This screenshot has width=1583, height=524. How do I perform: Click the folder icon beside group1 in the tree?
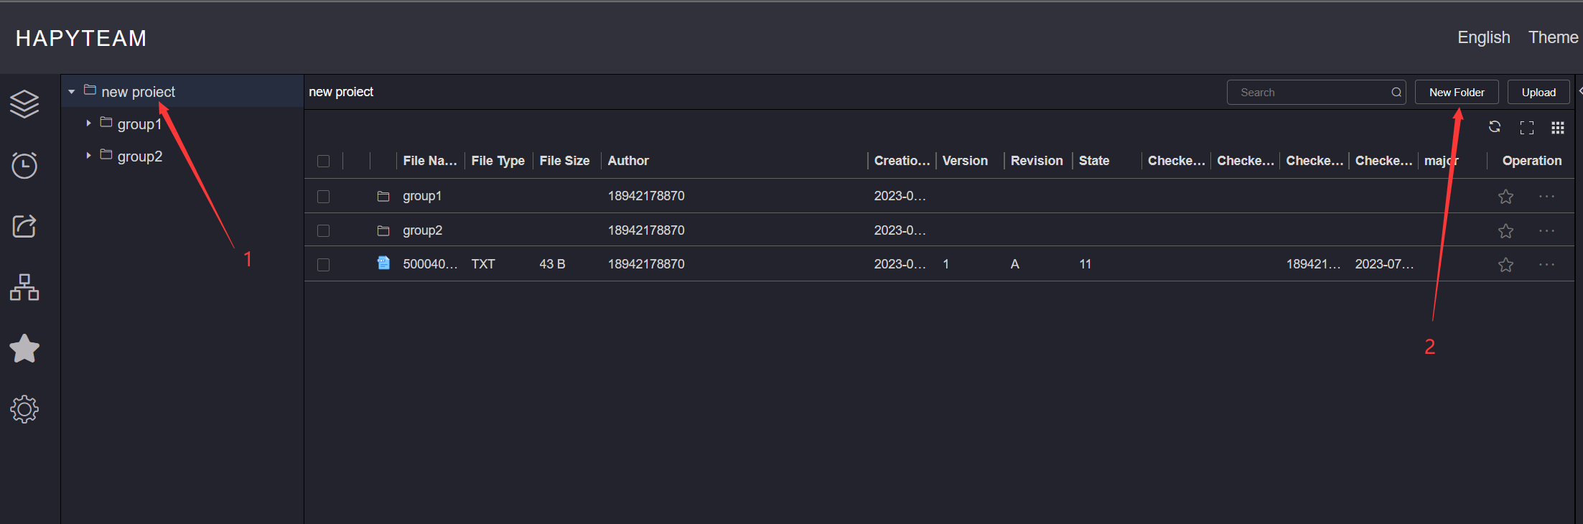click(106, 122)
